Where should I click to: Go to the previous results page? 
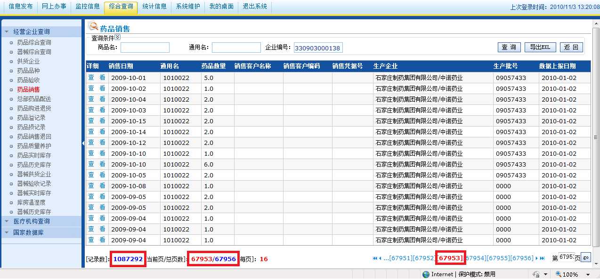pyautogui.click(x=380, y=258)
